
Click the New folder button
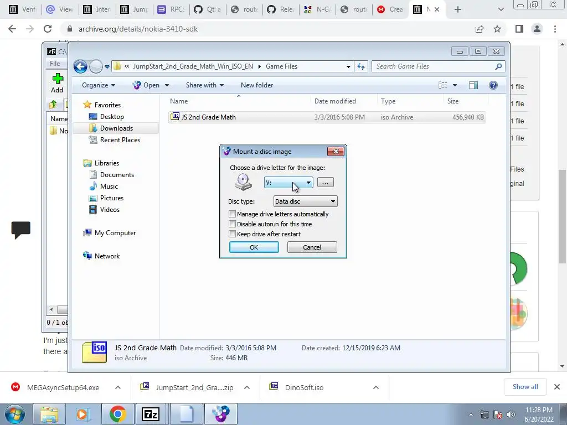click(x=257, y=85)
